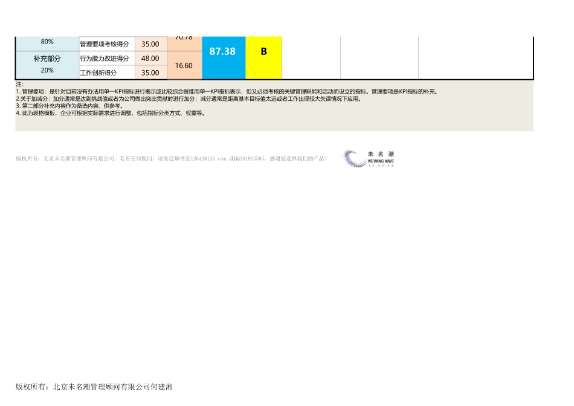
Task: Select the 管理要项考核得分 label cell
Action: pyautogui.click(x=104, y=43)
